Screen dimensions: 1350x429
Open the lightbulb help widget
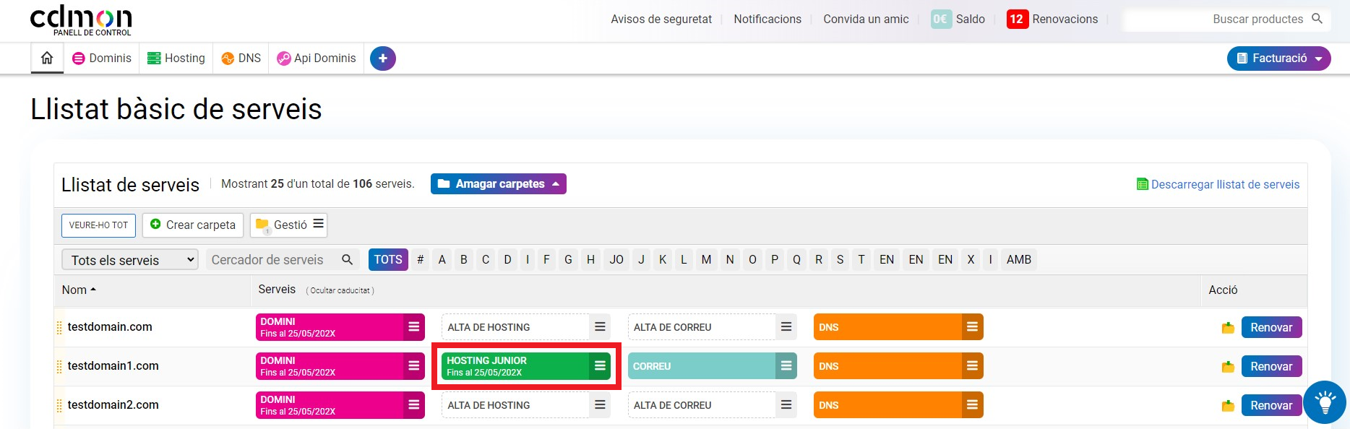point(1325,402)
